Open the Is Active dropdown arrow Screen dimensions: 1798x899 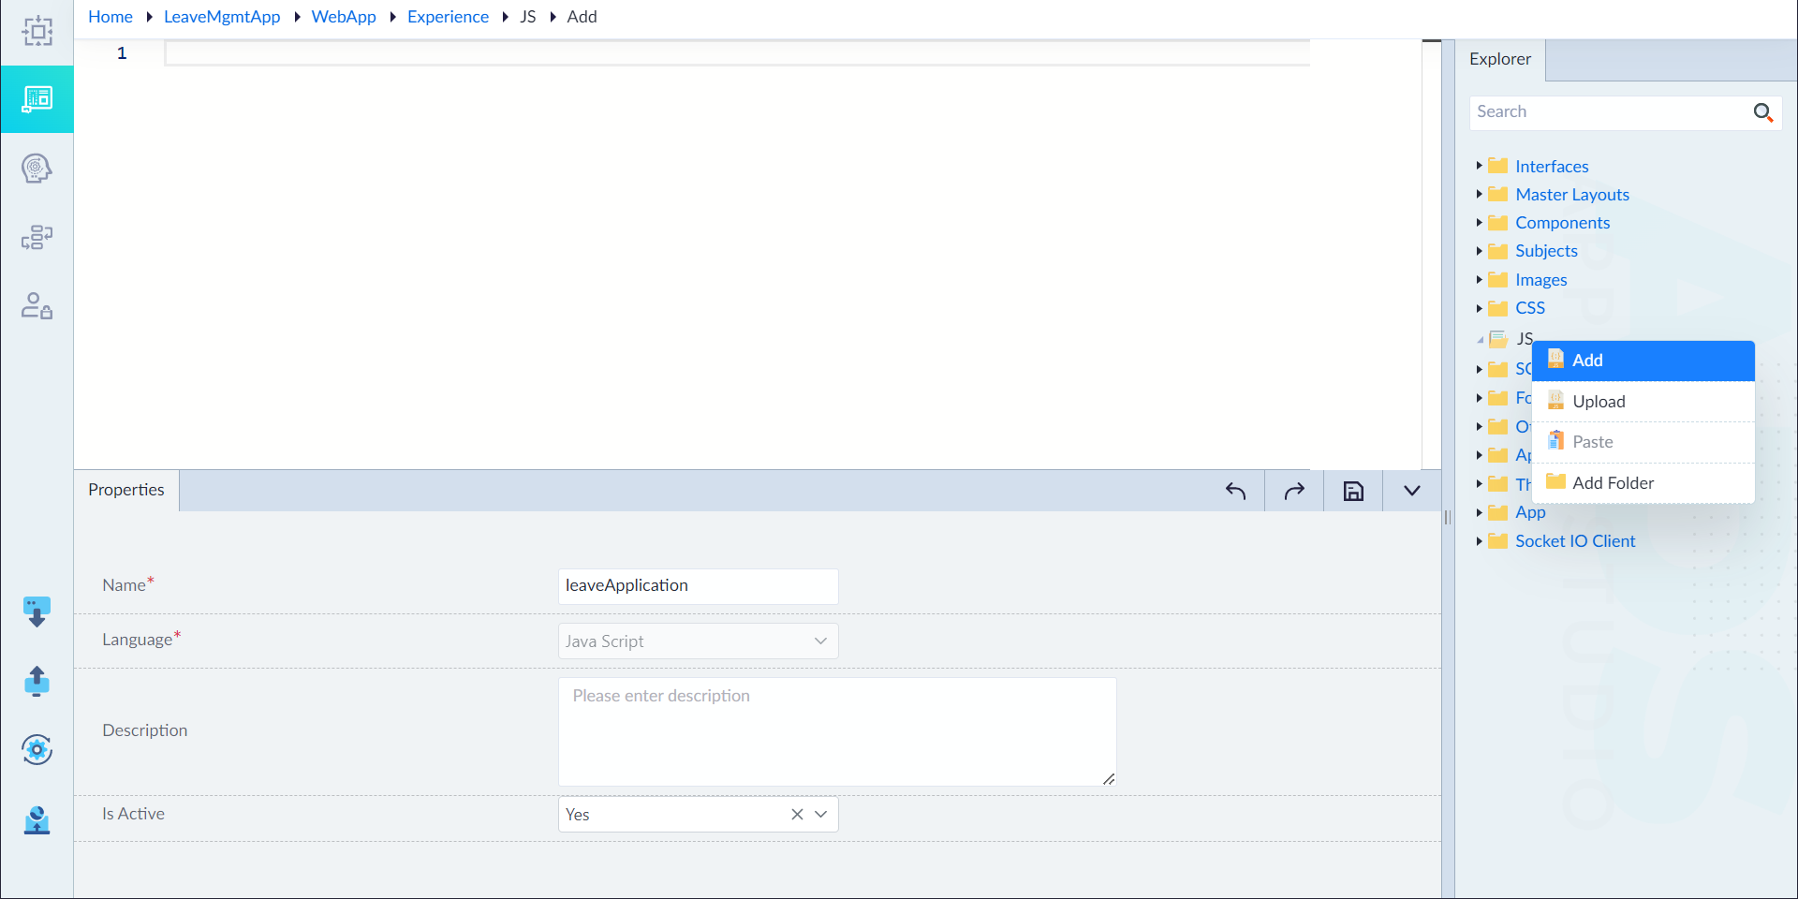pos(821,815)
